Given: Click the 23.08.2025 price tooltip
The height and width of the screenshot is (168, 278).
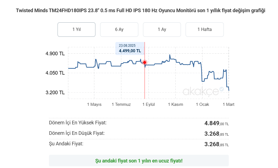Looking at the screenshot, I should [x=130, y=49].
